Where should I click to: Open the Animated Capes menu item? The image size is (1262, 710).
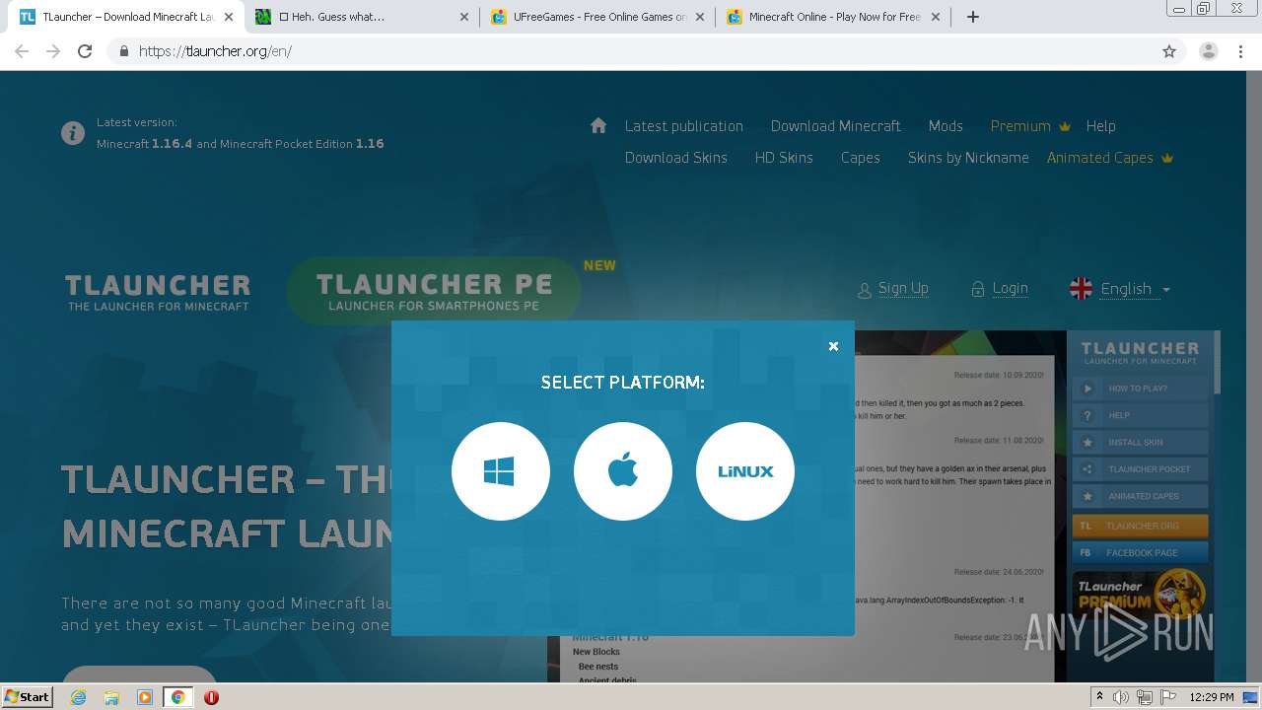pos(1100,158)
